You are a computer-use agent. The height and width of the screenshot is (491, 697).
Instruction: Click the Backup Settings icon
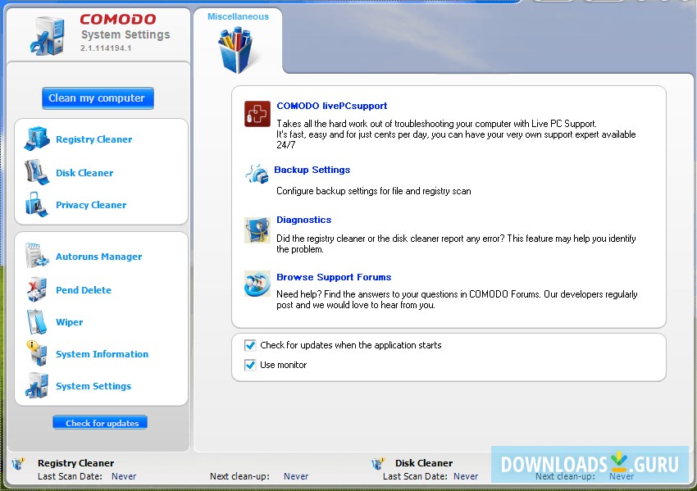(257, 174)
